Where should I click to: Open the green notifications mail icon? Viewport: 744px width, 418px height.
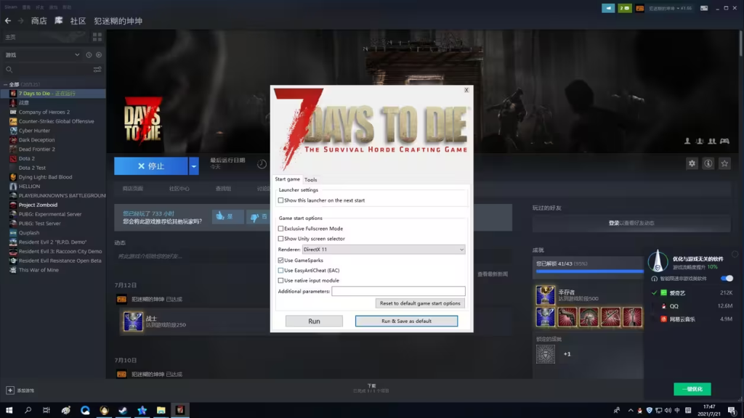pos(624,8)
